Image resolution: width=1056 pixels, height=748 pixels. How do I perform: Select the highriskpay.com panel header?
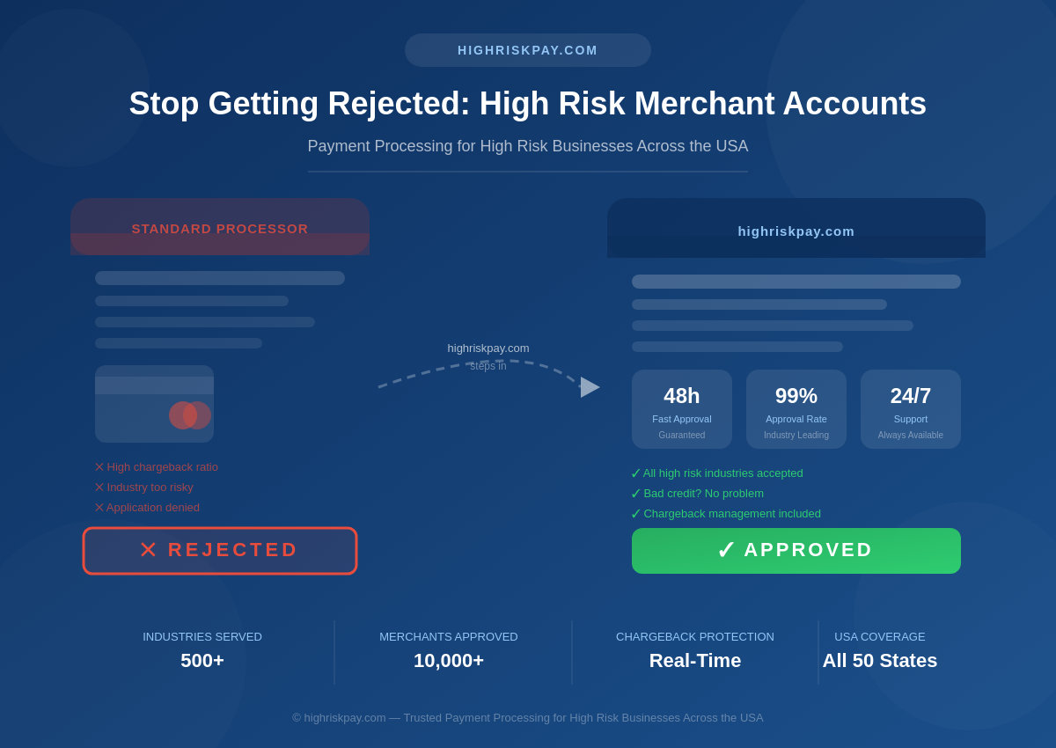pos(796,231)
